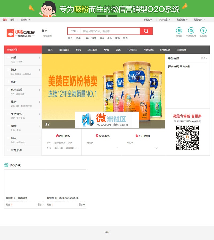Image resolution: width=214 pixels, height=240 pixels.
Task: Click the 美赞臣奶粉特卖 banner image
Action: tap(103, 91)
